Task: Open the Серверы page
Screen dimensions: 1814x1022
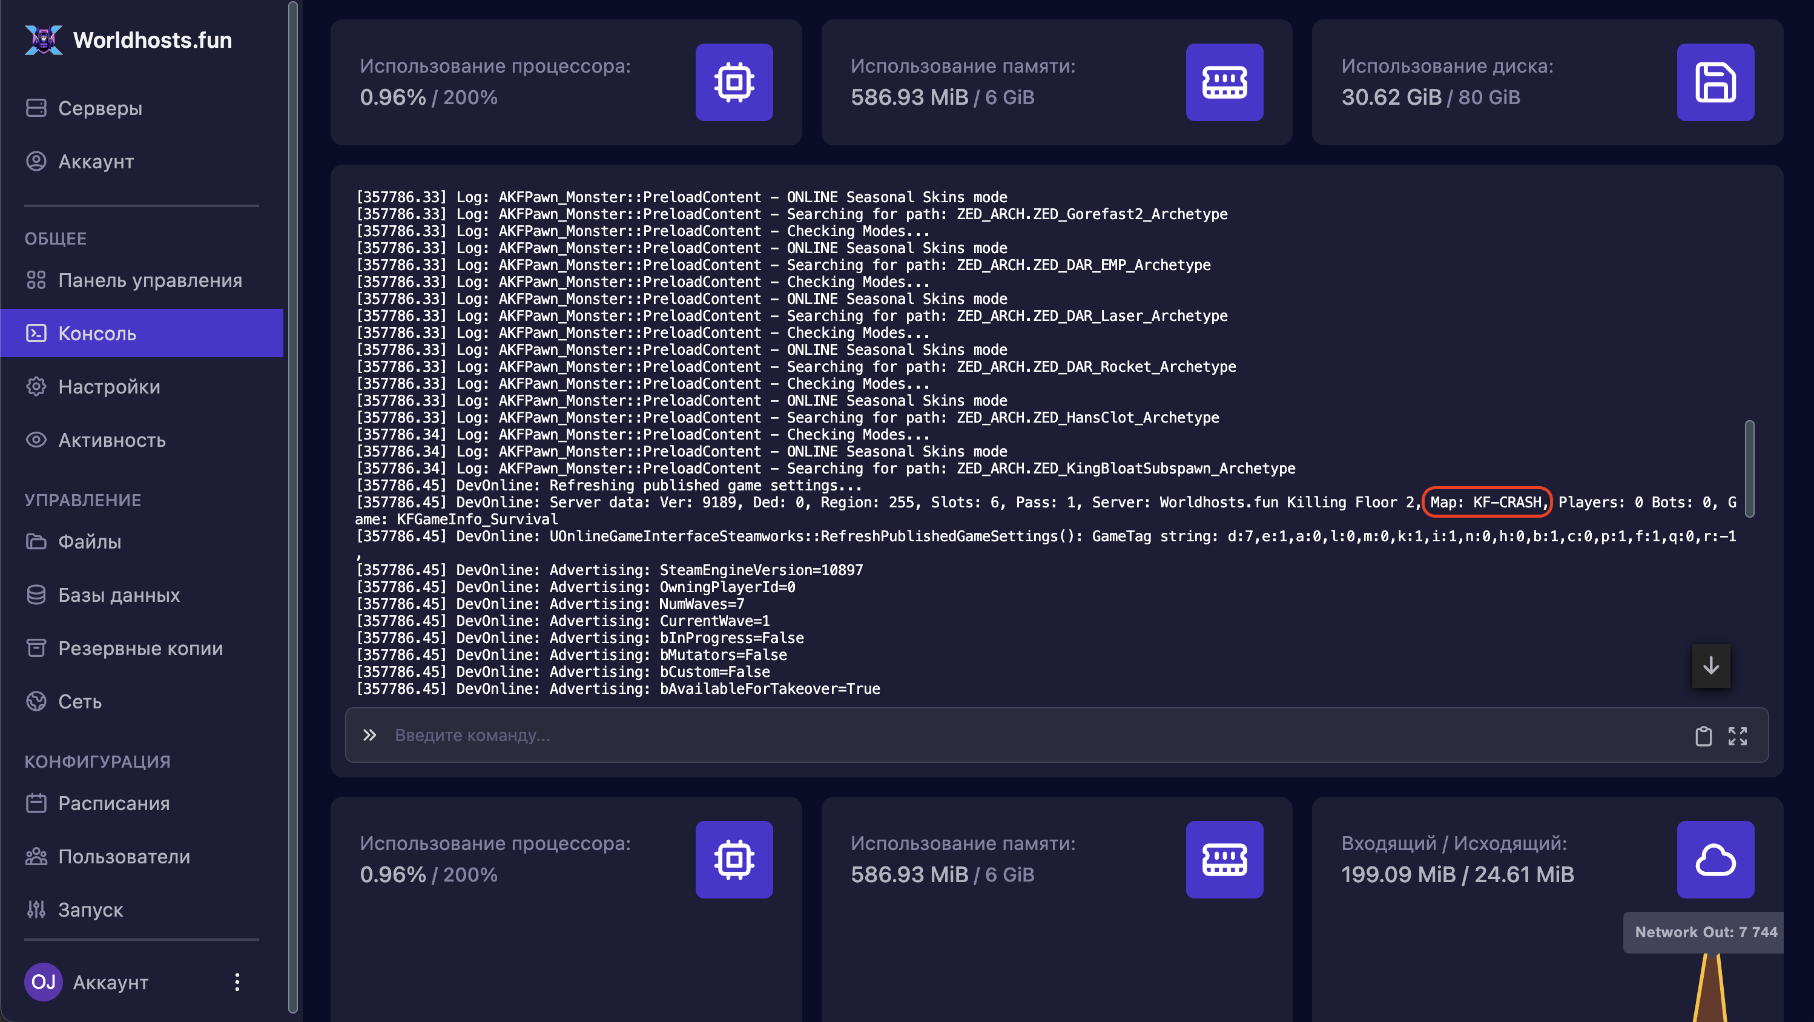Action: click(100, 108)
